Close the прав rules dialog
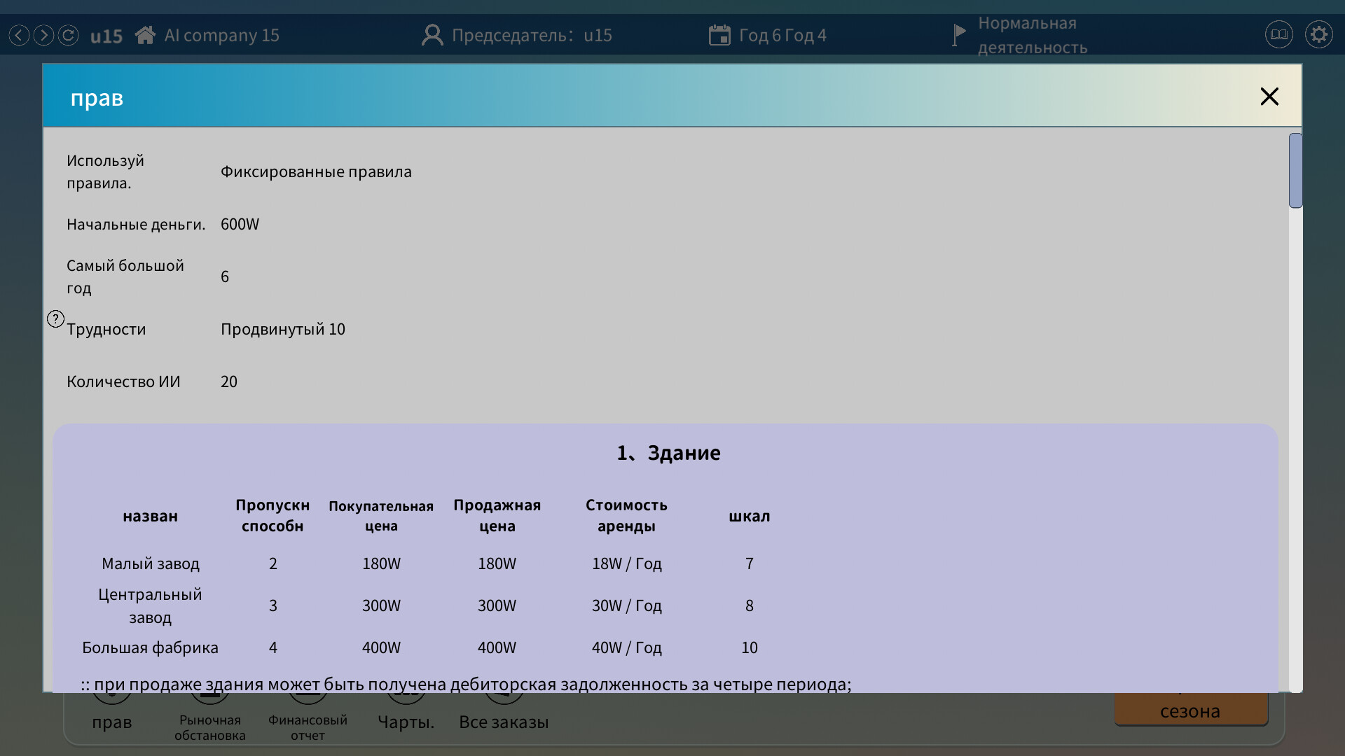This screenshot has height=756, width=1345. pos(1269,97)
